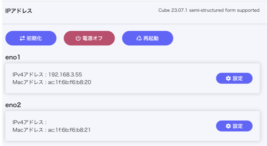Image resolution: width=267 pixels, height=146 pixels.
Task: Click the Mac address ending in b8:20
Action: [70, 82]
